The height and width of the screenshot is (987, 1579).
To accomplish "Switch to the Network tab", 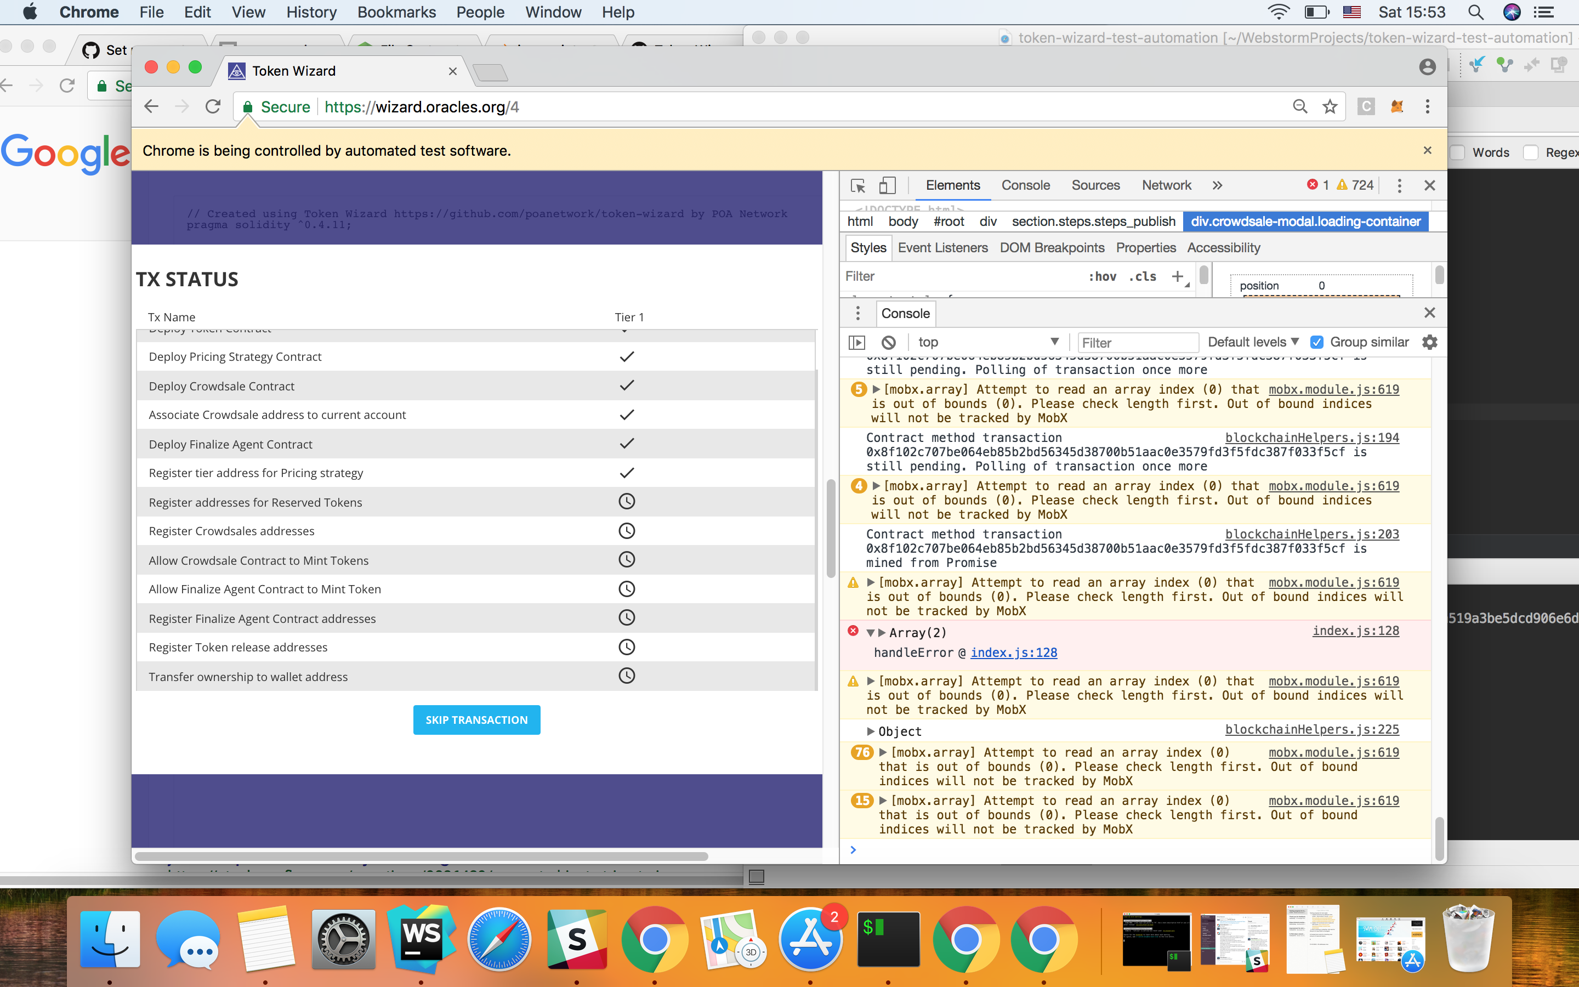I will click(x=1166, y=185).
